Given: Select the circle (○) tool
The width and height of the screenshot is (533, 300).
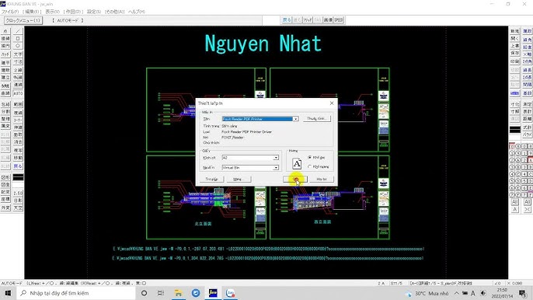Looking at the screenshot, I should 18,46.
